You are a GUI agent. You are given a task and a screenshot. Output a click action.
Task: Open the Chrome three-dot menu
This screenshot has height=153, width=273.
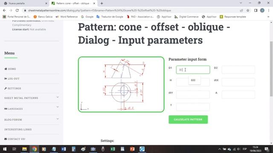pos(269,10)
